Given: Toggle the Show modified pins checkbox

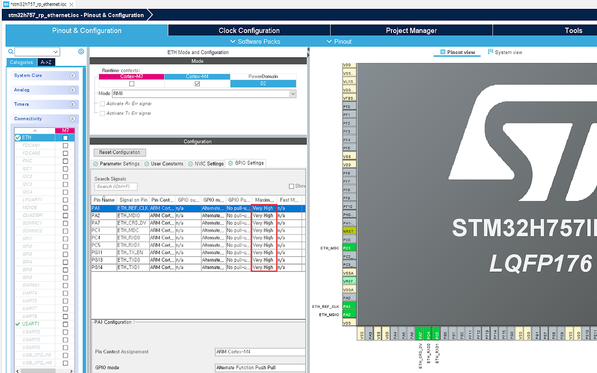Looking at the screenshot, I should click(x=292, y=186).
